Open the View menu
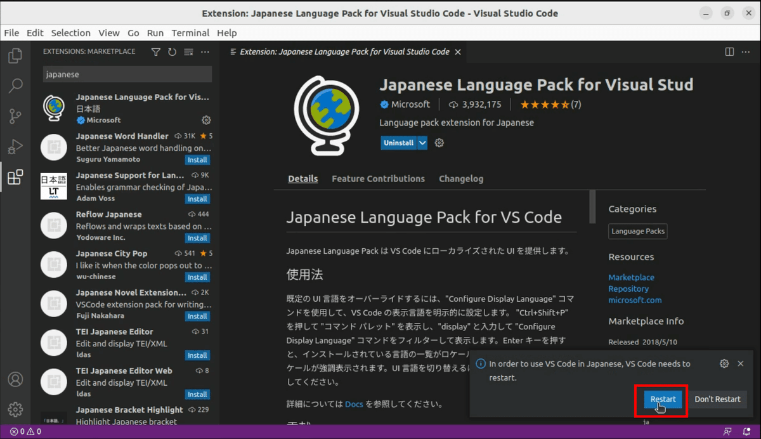The height and width of the screenshot is (439, 761). [108, 33]
